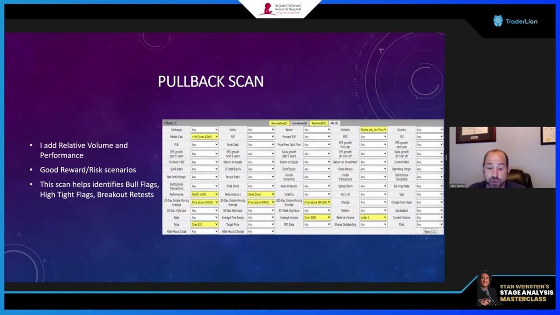The image size is (560, 315).
Task: Expand the PEG filter dropdown
Action: click(374, 137)
